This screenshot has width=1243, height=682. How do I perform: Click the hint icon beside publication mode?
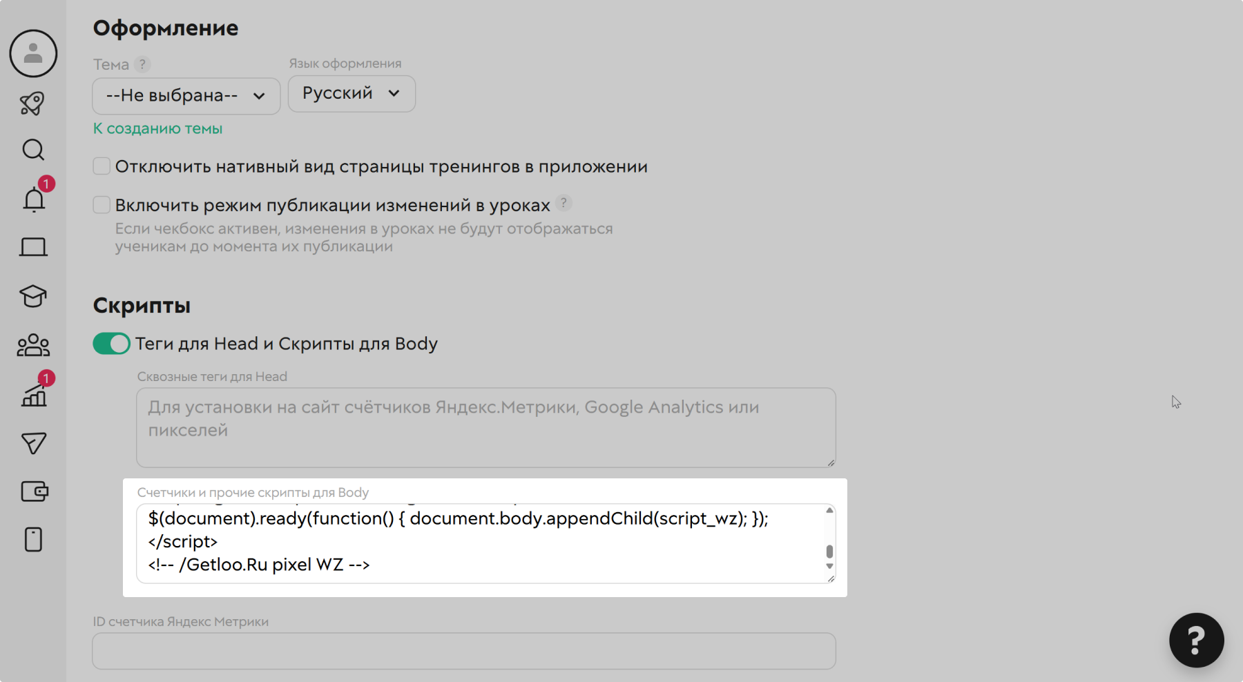[563, 203]
